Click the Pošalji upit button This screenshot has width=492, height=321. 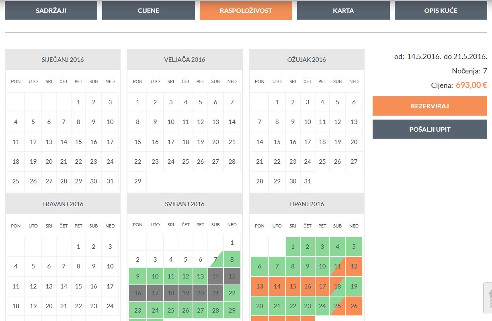point(430,129)
